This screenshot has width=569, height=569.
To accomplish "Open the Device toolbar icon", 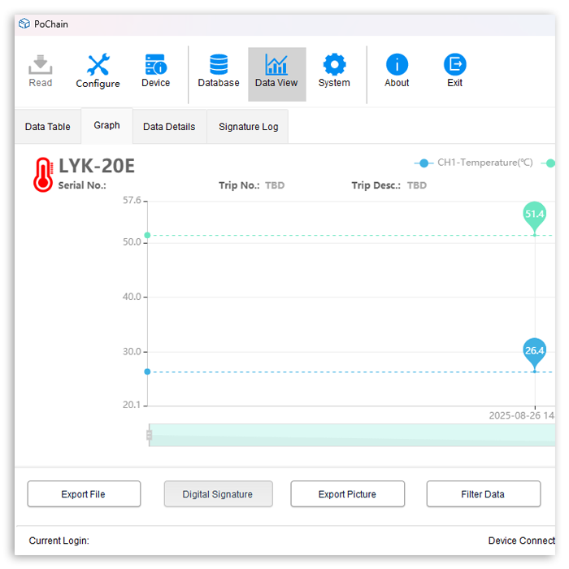I will click(x=155, y=65).
